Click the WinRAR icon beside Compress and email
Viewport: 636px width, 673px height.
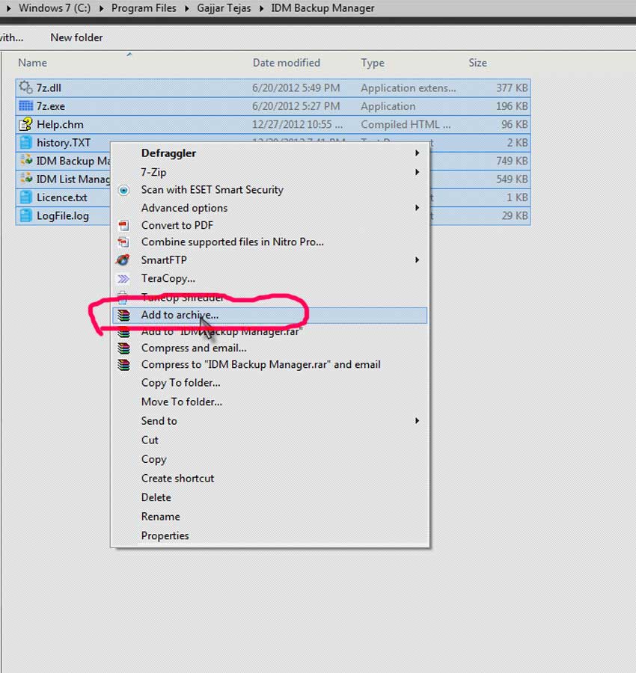[x=123, y=348]
